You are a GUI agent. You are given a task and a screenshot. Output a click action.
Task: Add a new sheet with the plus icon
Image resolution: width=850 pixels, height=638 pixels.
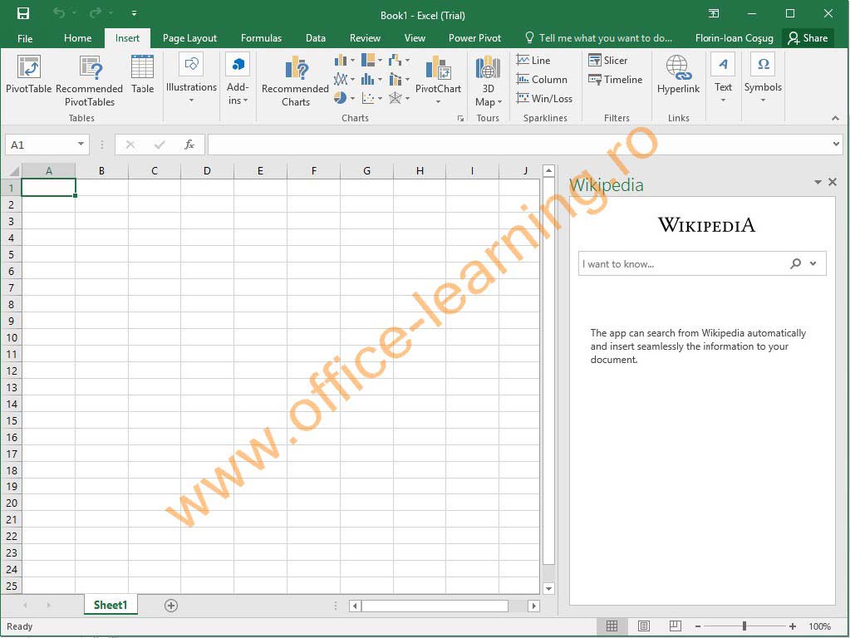[x=171, y=606]
